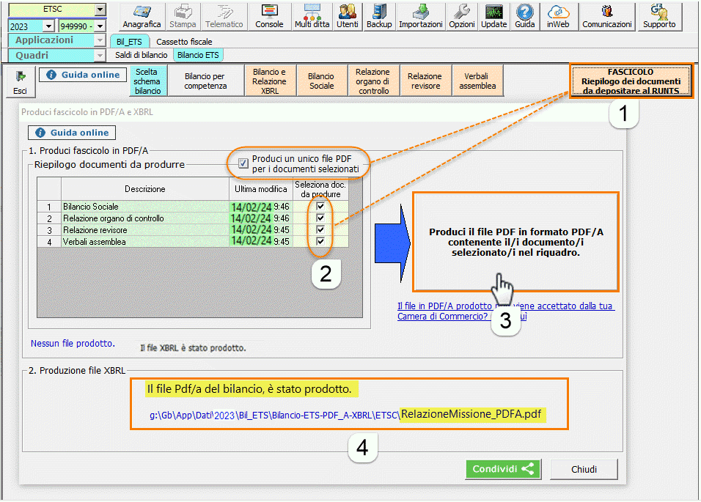
Task: Open Bilancio e Relazione XBRL
Action: pyautogui.click(x=270, y=81)
